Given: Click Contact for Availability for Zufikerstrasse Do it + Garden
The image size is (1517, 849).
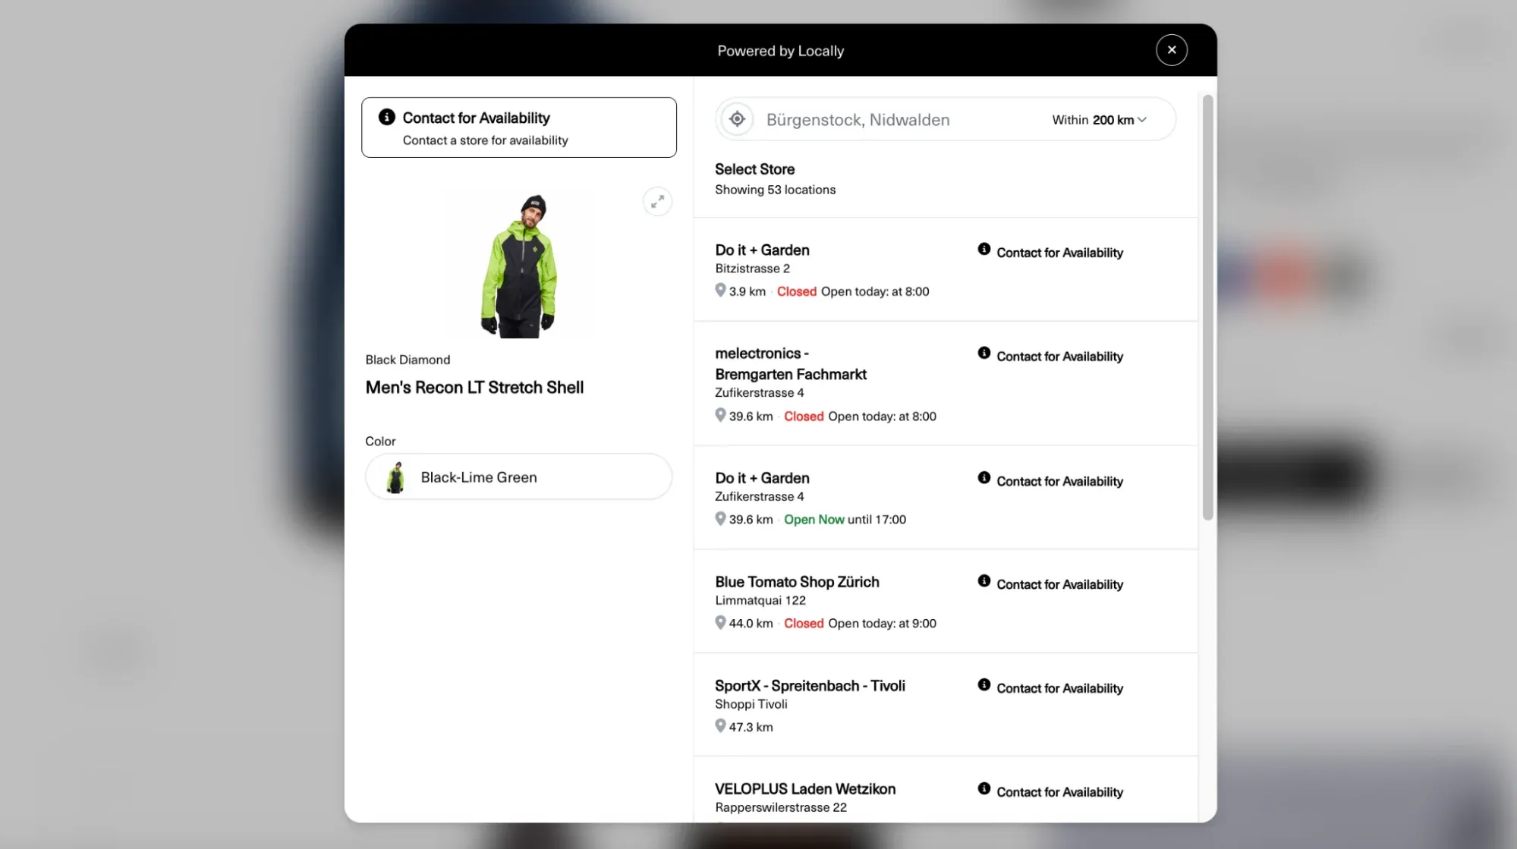Looking at the screenshot, I should 1059,481.
